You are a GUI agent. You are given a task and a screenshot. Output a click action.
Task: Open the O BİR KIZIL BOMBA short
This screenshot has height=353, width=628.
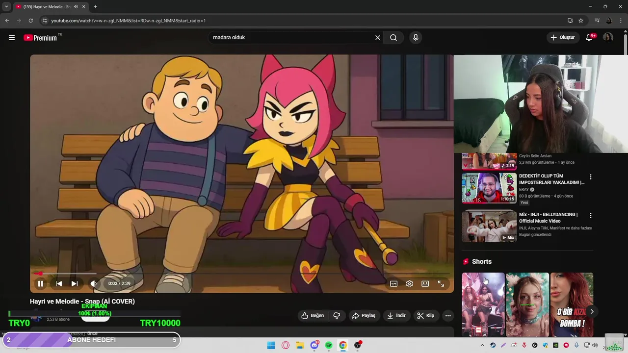tap(572, 304)
